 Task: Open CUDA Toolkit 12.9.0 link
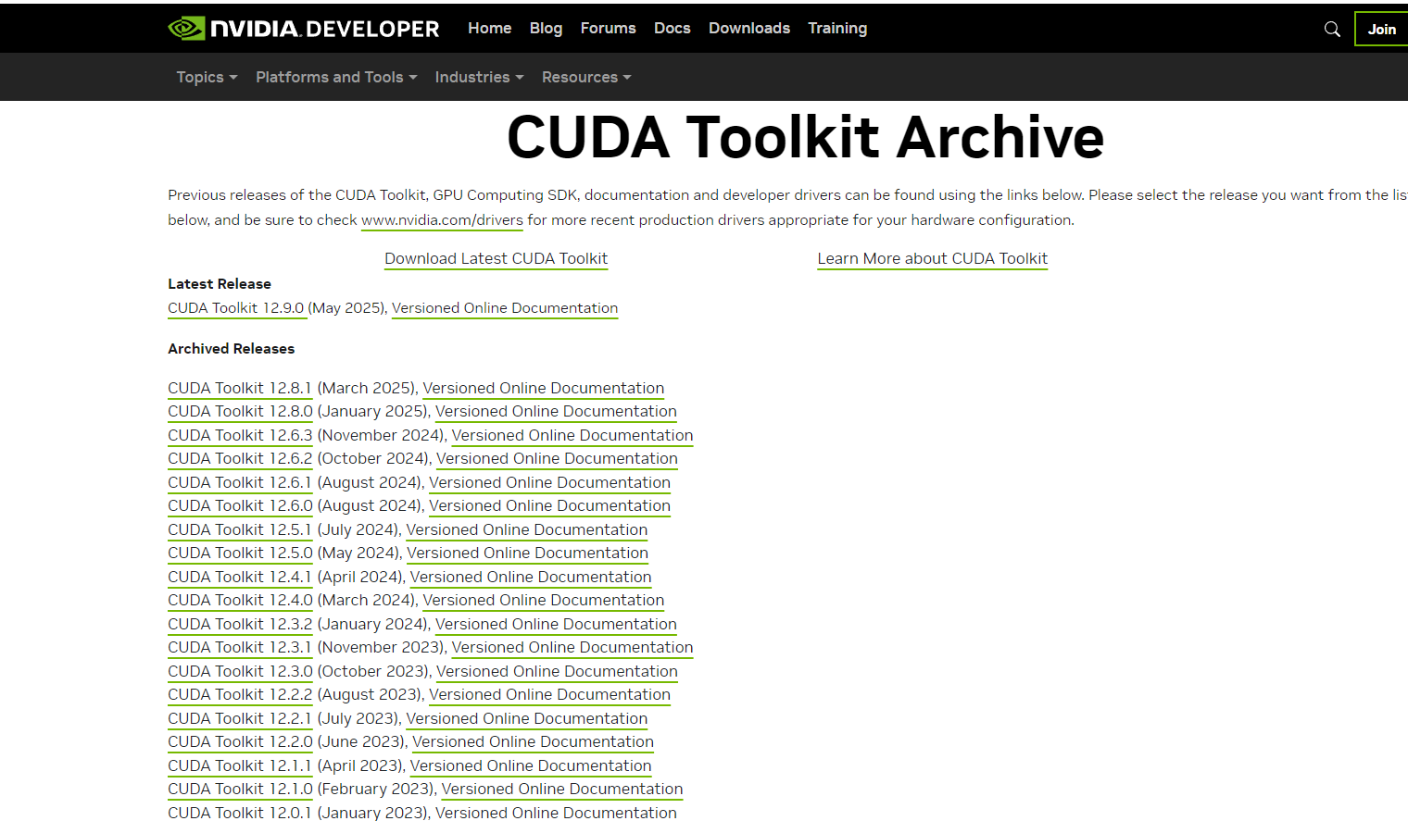click(236, 308)
